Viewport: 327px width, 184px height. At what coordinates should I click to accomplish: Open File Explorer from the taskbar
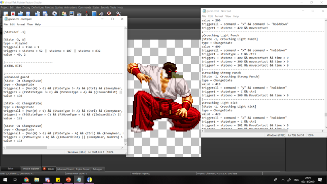tap(37, 180)
